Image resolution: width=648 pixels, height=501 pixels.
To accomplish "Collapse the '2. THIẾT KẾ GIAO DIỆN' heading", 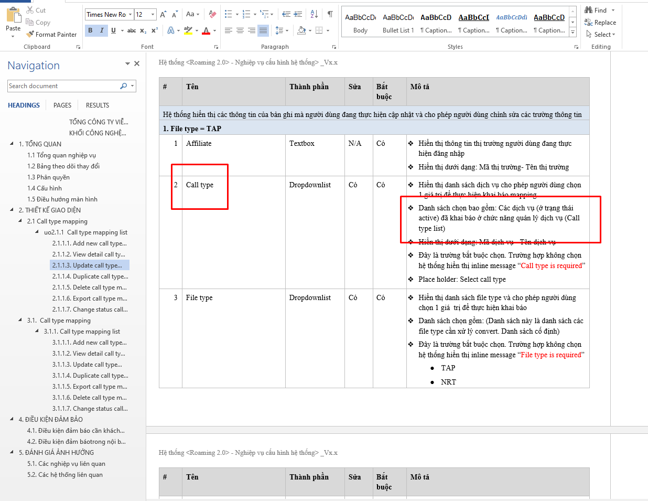I will click(x=12, y=210).
